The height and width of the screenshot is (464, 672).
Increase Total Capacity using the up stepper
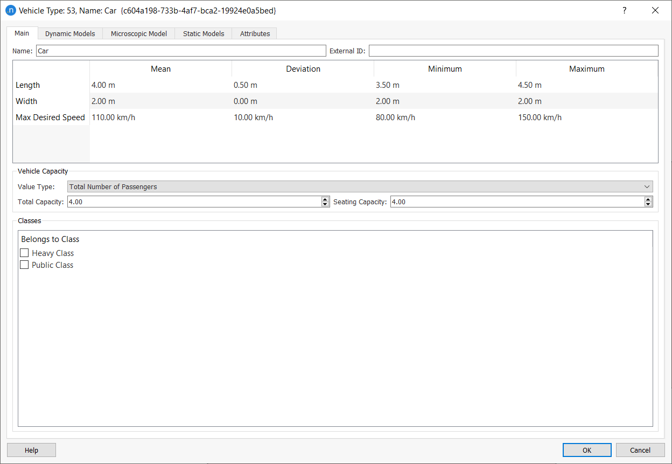point(325,199)
